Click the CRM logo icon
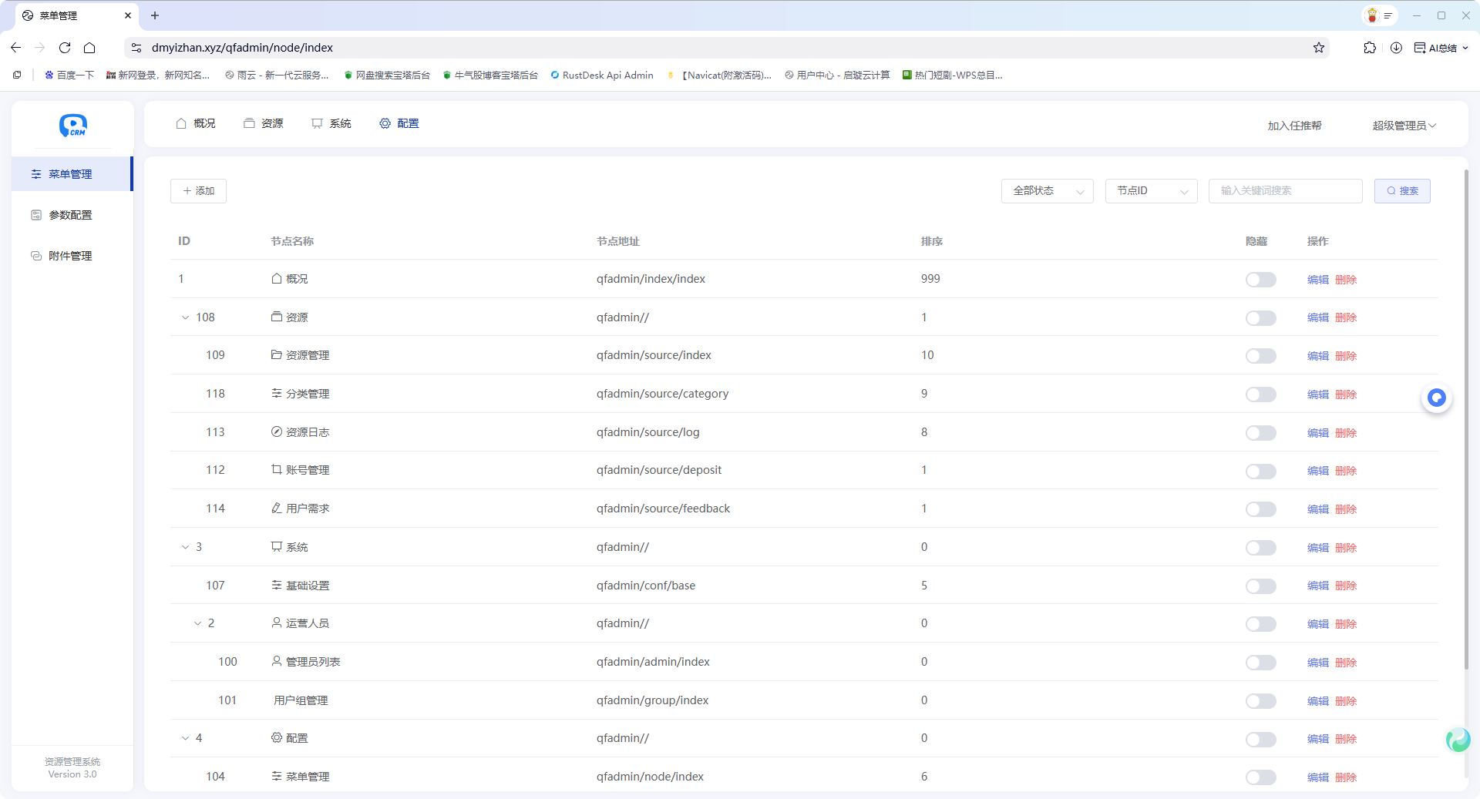Viewport: 1480px width, 799px height. 73,125
